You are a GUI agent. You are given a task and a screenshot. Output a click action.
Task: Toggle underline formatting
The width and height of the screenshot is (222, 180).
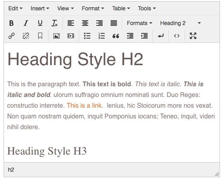(40, 23)
